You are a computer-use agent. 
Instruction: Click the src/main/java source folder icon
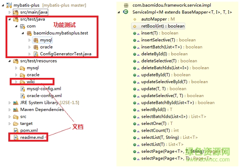(x=16, y=12)
